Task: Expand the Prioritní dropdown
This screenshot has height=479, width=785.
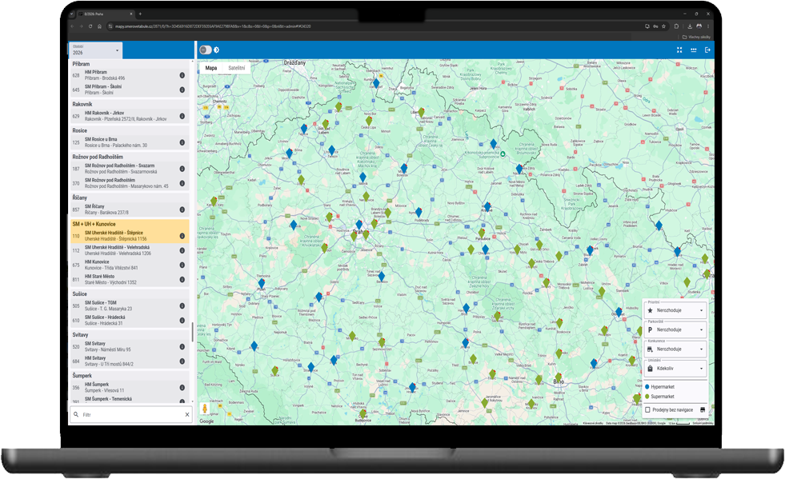Action: pyautogui.click(x=676, y=310)
